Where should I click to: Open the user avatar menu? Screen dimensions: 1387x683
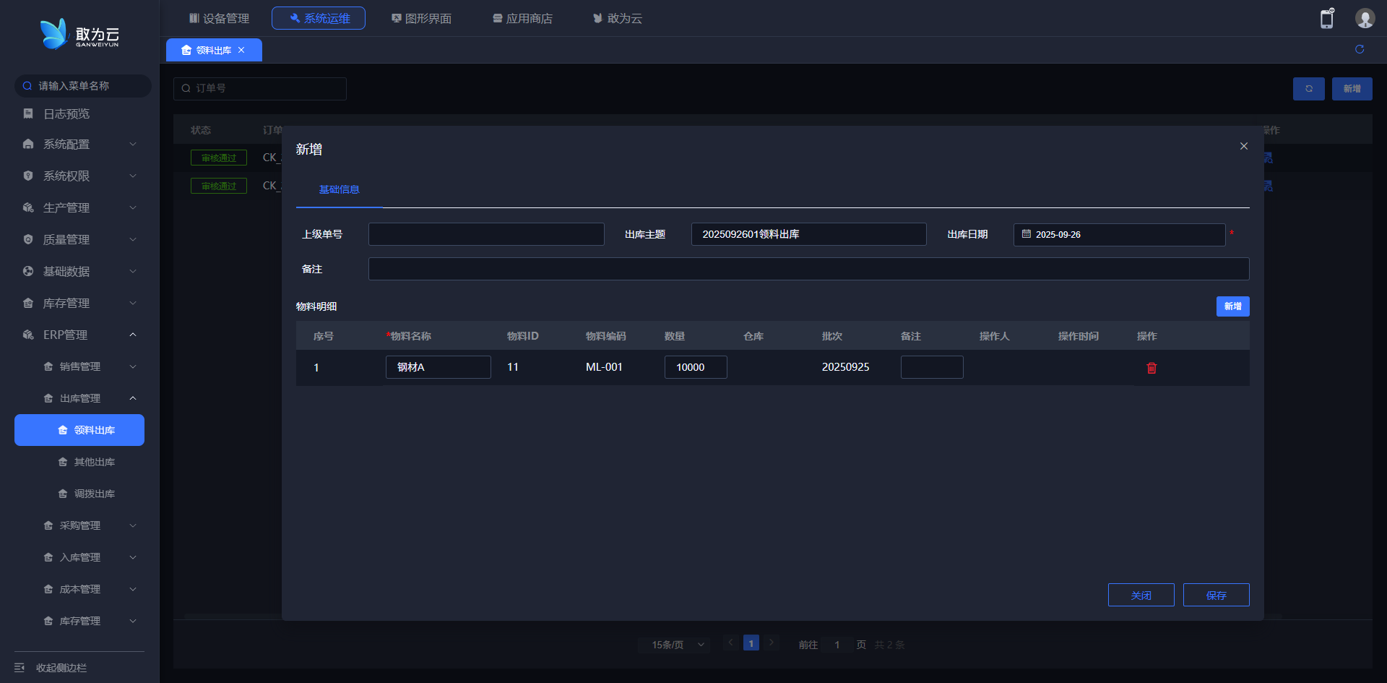coord(1365,19)
